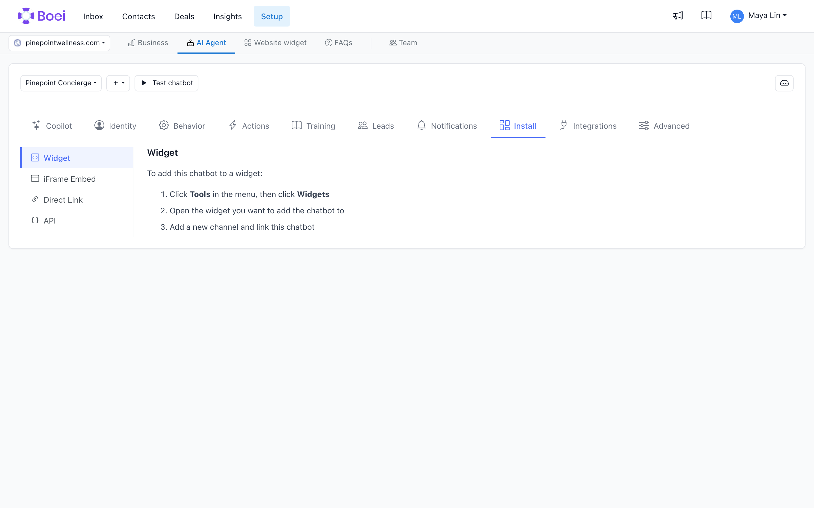Go to Inbox in top navigation
The image size is (814, 508).
click(x=93, y=16)
